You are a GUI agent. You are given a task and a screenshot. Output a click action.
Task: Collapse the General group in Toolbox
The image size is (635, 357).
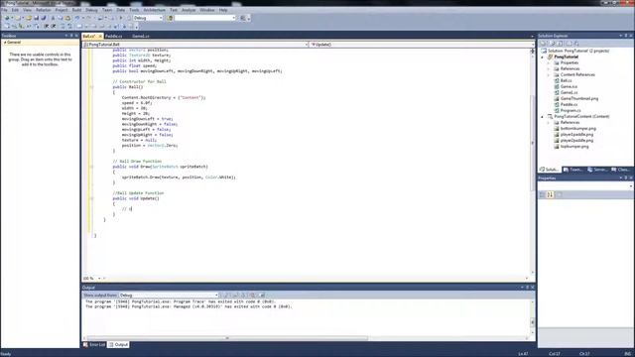tap(5, 42)
